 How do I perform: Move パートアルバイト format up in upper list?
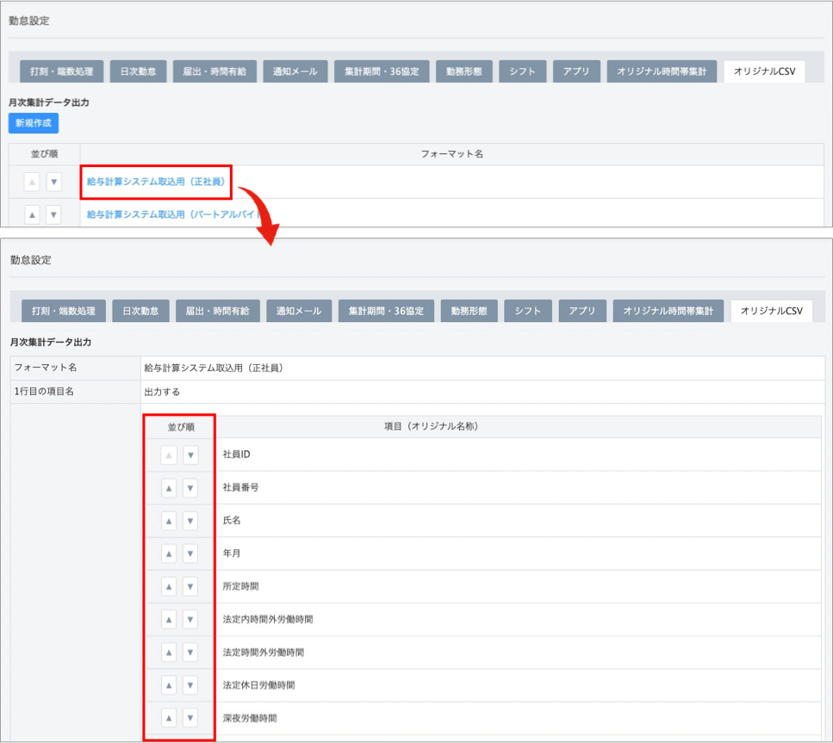click(32, 214)
